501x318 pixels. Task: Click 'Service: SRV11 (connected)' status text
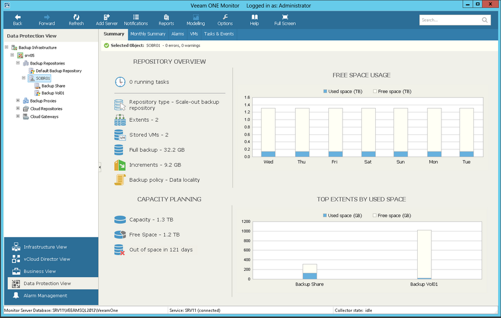click(x=195, y=310)
